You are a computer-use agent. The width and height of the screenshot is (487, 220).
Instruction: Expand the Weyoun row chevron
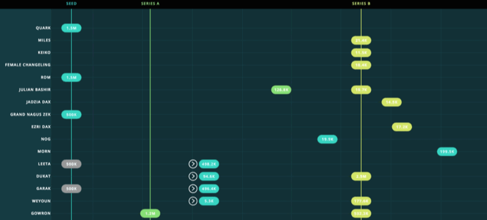(x=193, y=201)
